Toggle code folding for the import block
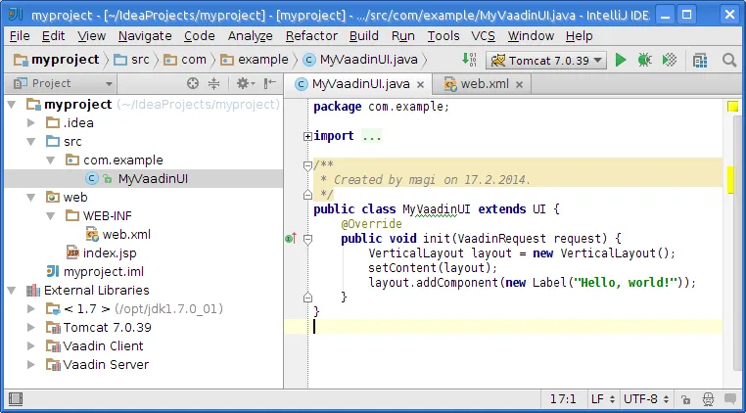This screenshot has height=413, width=746. click(307, 136)
